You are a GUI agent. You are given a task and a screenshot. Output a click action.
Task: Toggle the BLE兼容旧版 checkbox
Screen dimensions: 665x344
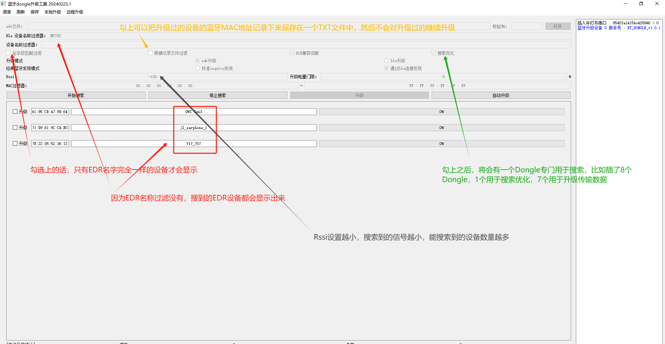pyautogui.click(x=292, y=53)
